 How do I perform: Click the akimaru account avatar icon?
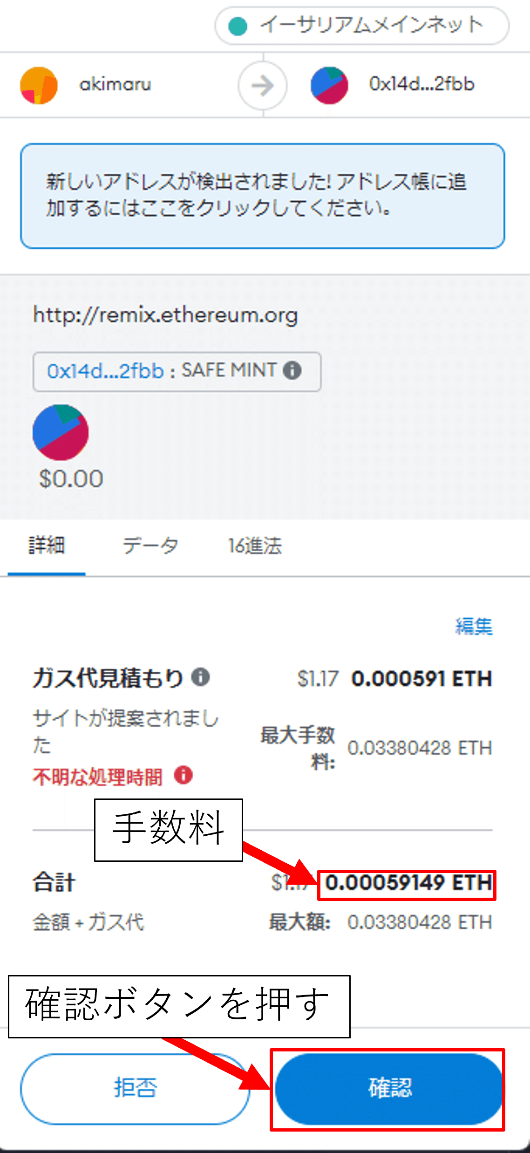pyautogui.click(x=39, y=85)
